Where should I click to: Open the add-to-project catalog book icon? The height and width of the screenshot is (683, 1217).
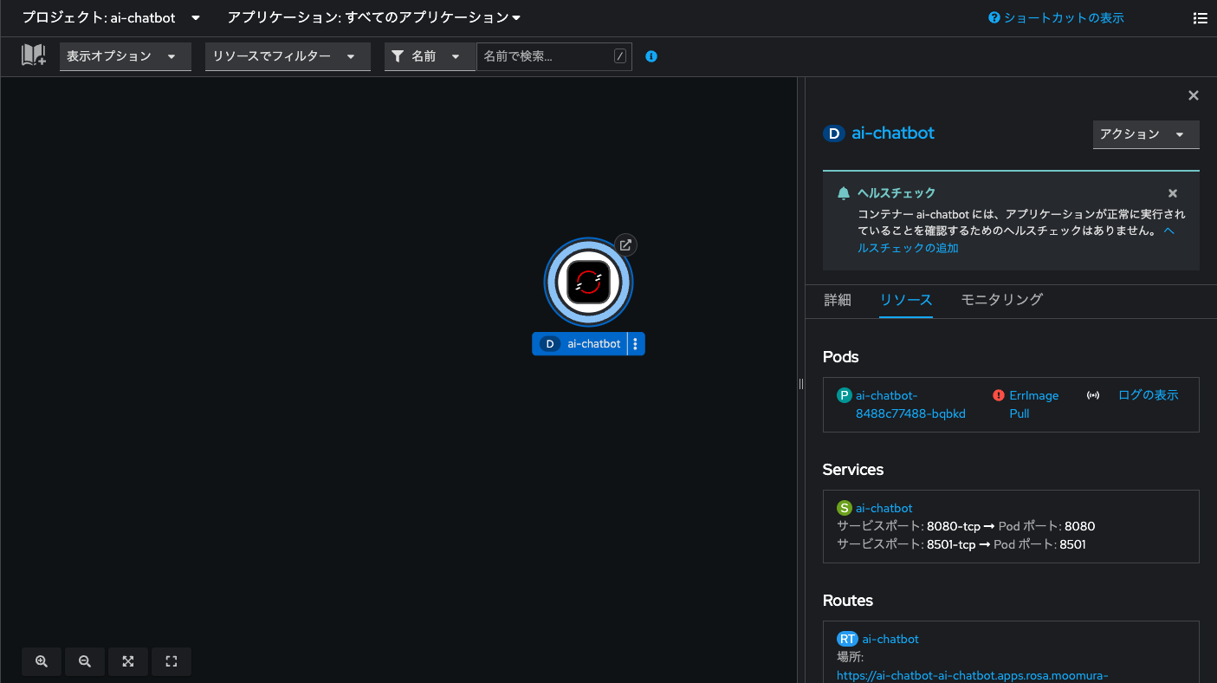(34, 55)
